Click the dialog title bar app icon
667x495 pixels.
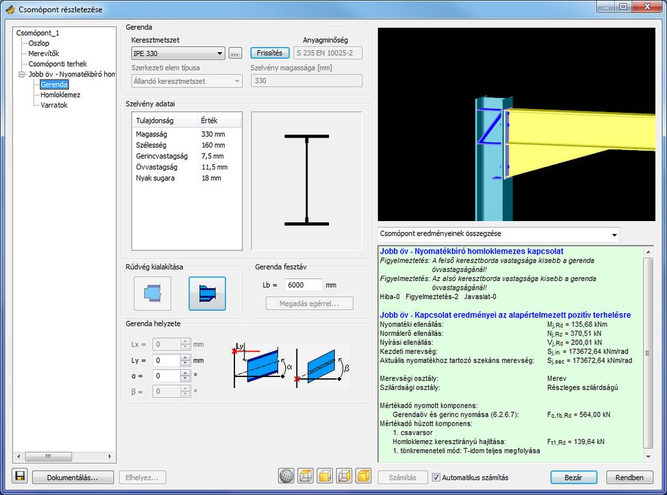10,9
